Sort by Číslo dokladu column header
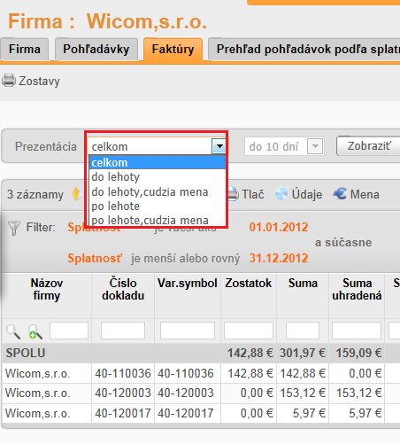 [x=123, y=289]
